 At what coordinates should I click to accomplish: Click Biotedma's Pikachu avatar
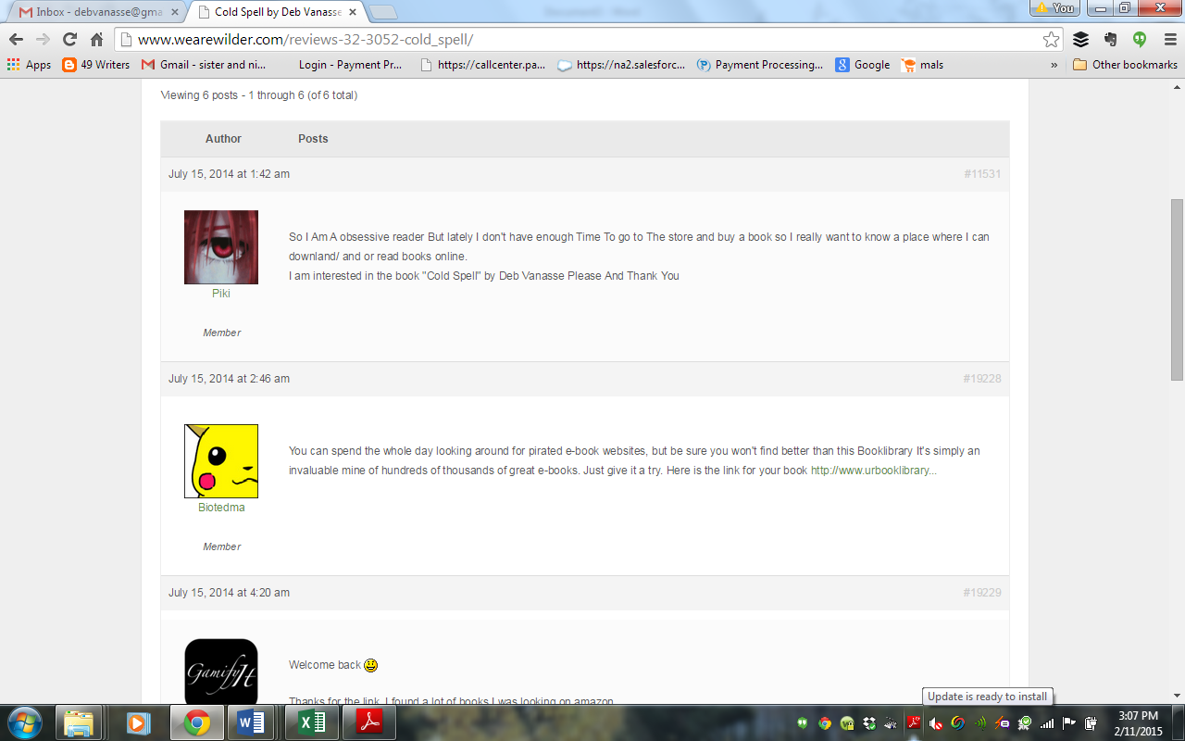pos(221,461)
